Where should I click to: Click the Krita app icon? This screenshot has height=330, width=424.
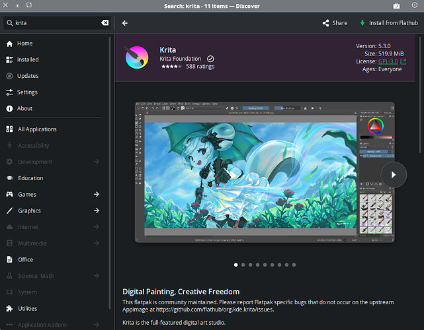coord(137,57)
